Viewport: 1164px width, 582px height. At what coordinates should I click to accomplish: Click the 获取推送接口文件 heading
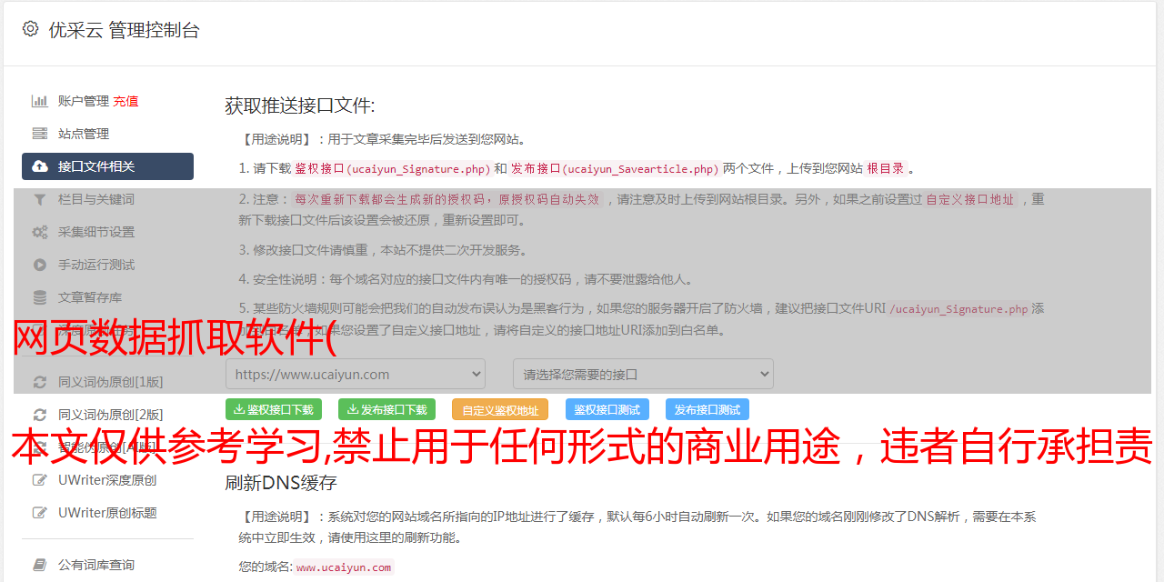coord(300,105)
